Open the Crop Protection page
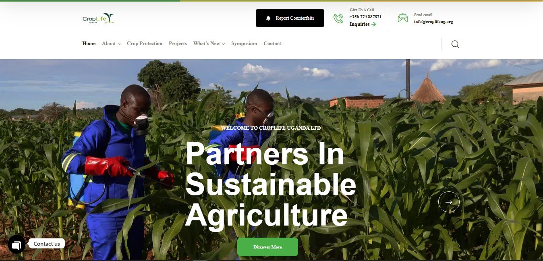543x261 pixels. [145, 43]
